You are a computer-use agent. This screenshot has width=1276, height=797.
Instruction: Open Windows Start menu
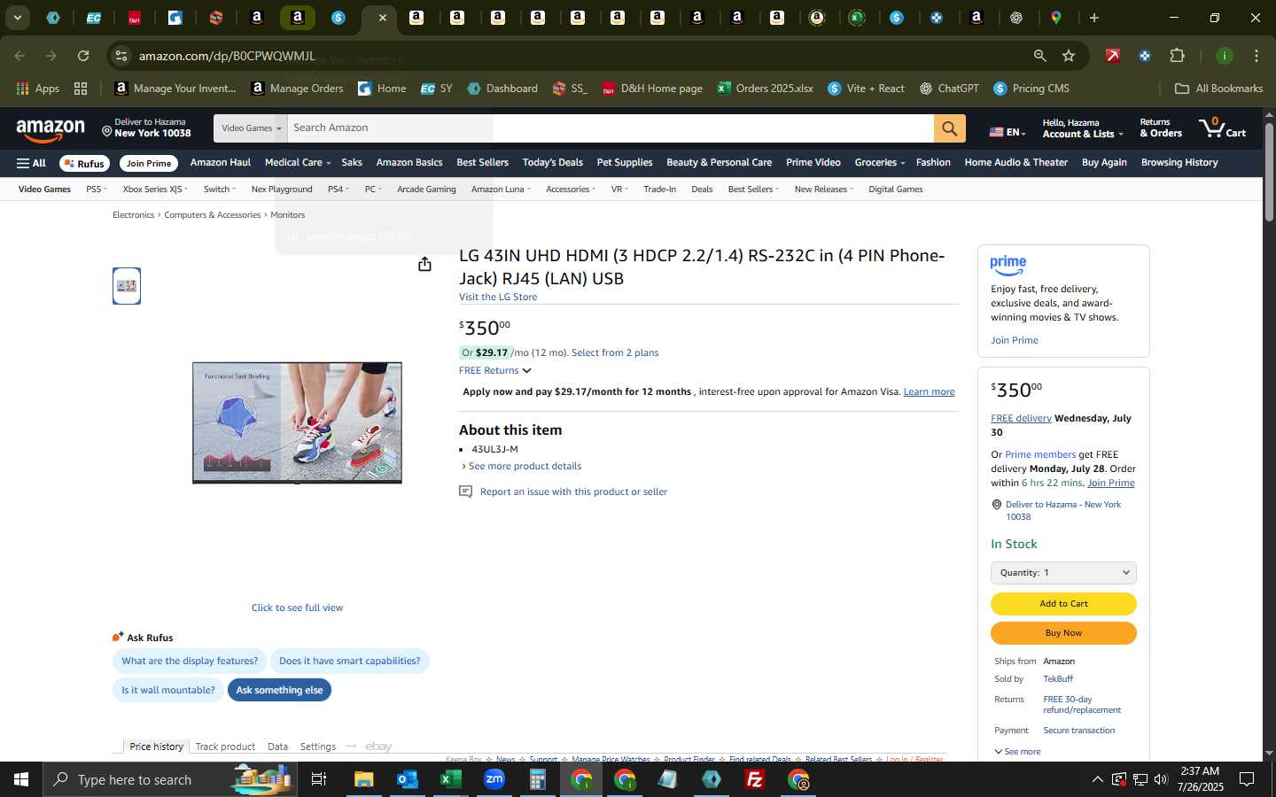21,779
